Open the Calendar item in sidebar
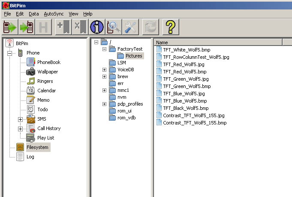Viewport: 292px width, 197px height. (x=46, y=91)
